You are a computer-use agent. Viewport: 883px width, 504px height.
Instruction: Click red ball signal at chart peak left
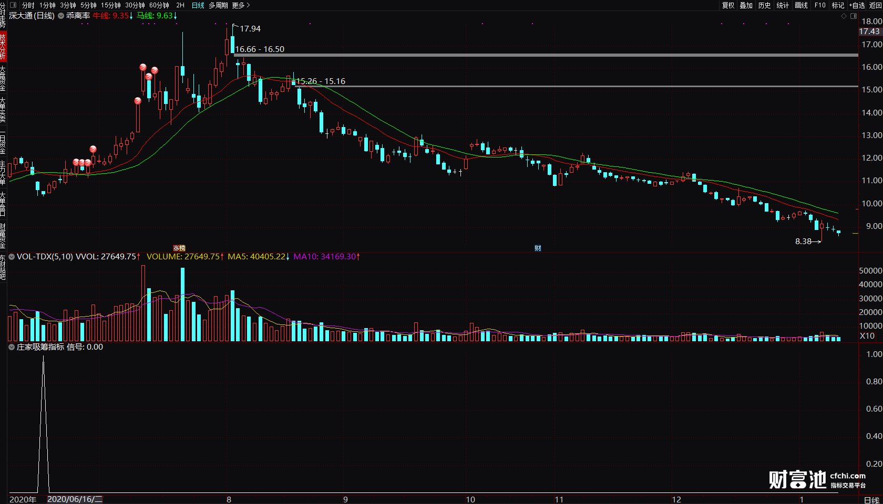143,67
